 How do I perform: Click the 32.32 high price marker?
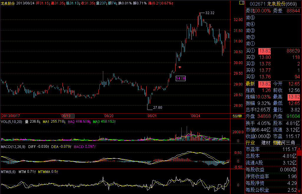pos(209,13)
